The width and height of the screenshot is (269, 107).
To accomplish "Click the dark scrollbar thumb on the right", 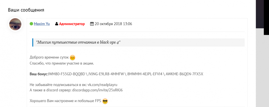I will tap(262, 14).
